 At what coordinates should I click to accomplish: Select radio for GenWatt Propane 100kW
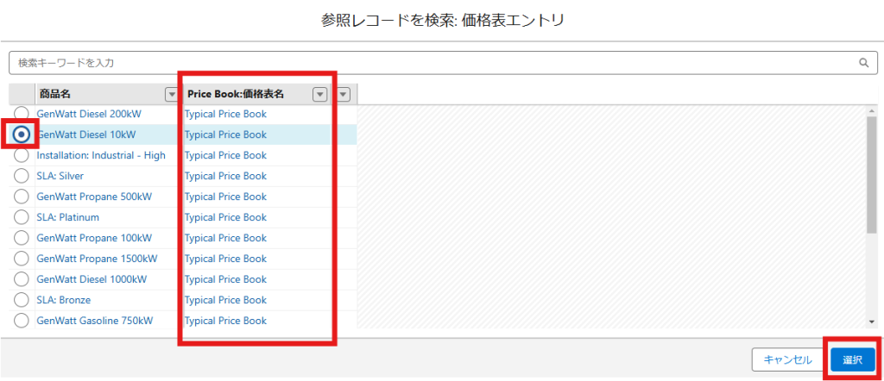(21, 238)
